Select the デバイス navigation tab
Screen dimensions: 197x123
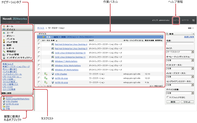click(x=17, y=29)
